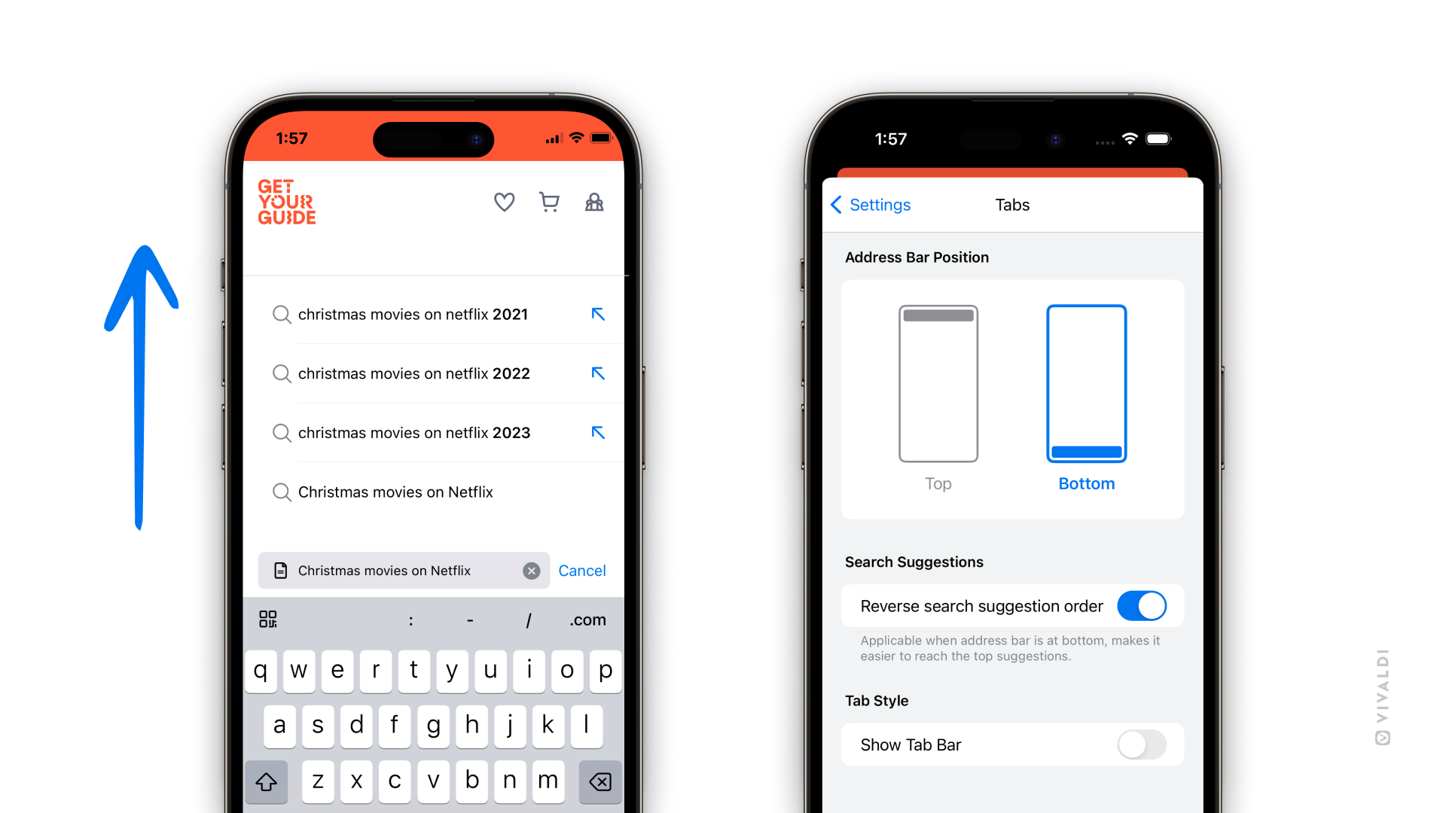1446x813 pixels.
Task: Click the shopping cart icon
Action: 549,203
